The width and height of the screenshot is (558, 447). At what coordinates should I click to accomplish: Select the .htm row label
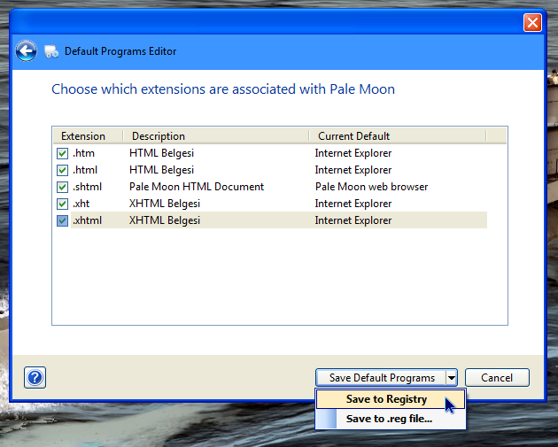coord(83,153)
